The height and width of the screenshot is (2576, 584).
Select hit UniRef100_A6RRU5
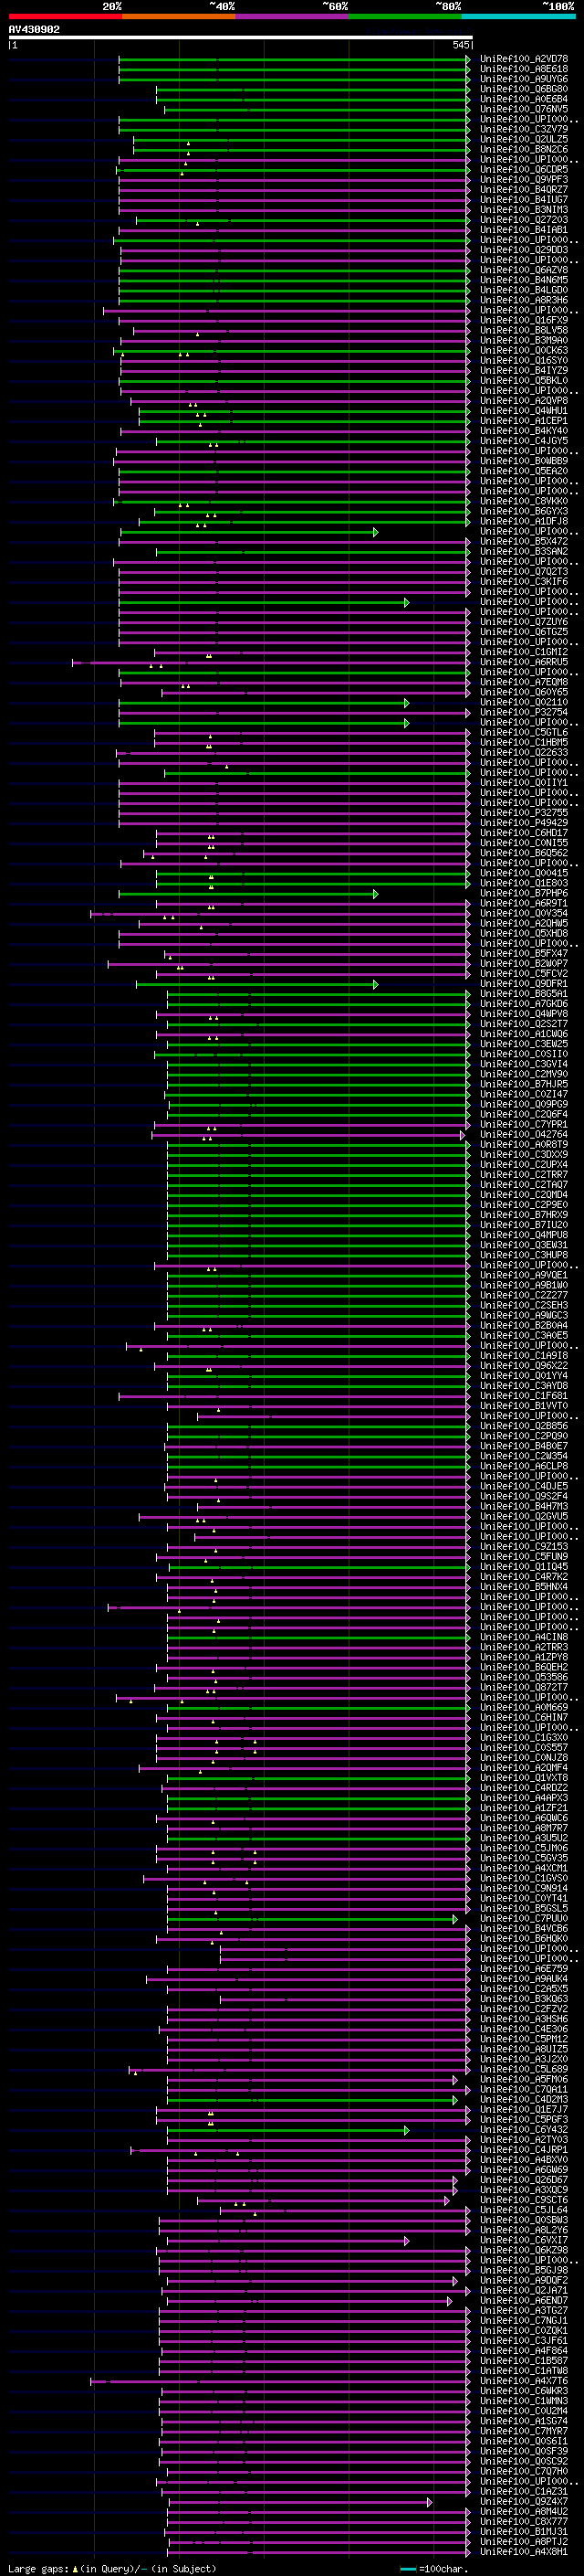pos(524,662)
